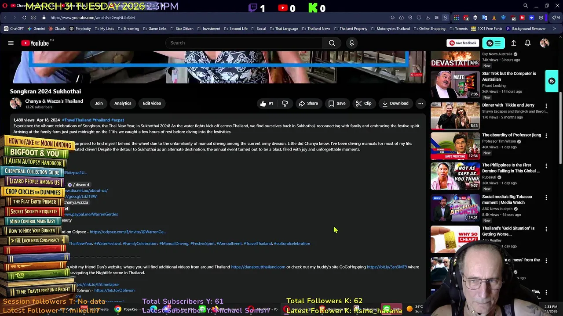This screenshot has height=316, width=563.
Task: Expand the Star Citizen bookmark folder
Action: tap(182, 29)
